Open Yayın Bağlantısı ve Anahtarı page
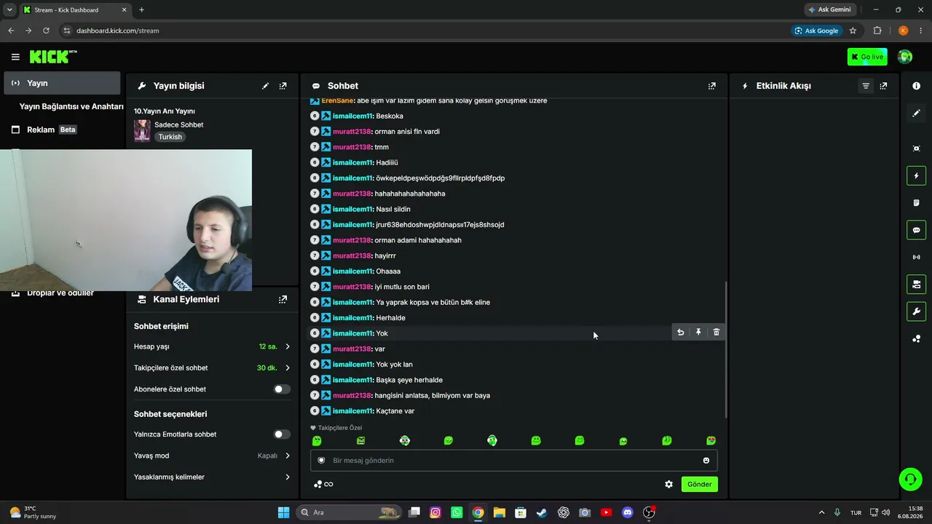932x524 pixels. (71, 106)
